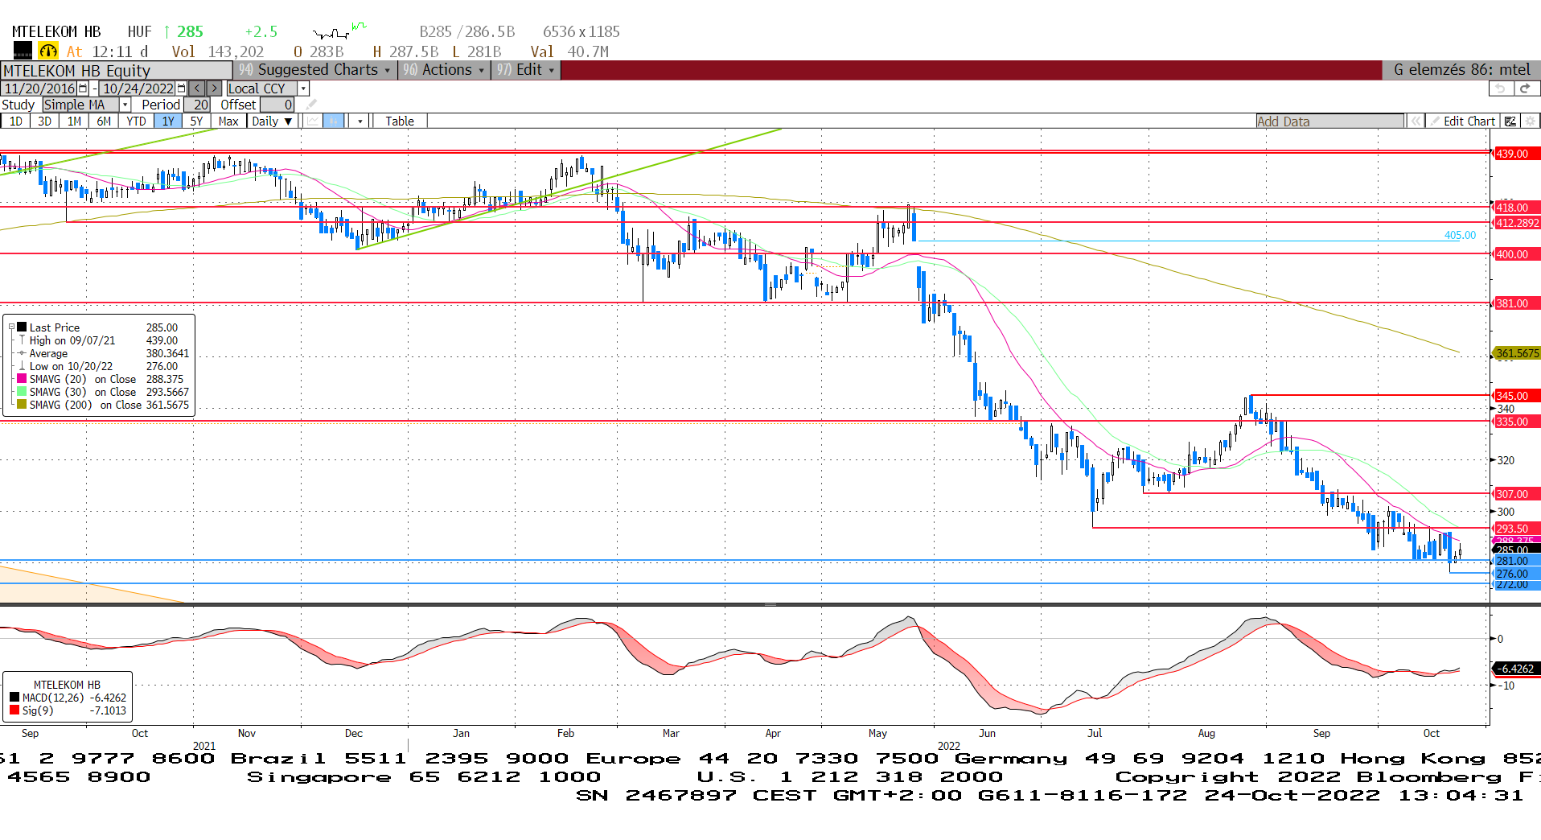Click the Last Price black color swatch
The width and height of the screenshot is (1541, 840).
[22, 327]
